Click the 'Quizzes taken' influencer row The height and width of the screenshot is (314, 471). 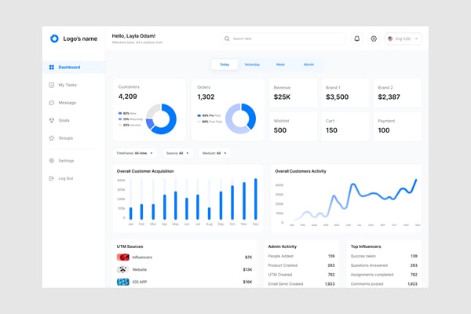click(384, 256)
